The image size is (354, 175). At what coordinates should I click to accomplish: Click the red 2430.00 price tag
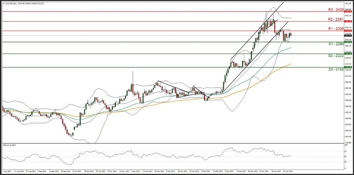click(x=348, y=11)
